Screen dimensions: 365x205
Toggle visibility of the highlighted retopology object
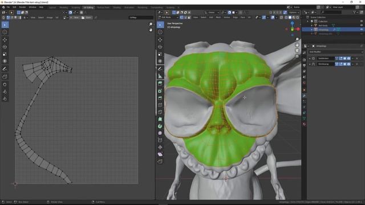tap(362, 30)
